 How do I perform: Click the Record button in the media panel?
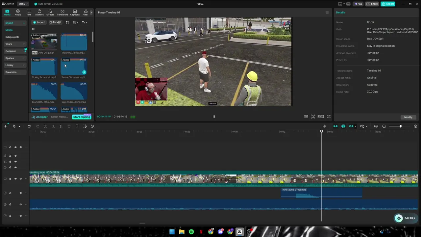55,22
